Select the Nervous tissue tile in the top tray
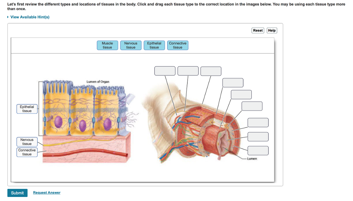This screenshot has height=201, width=353. point(131,45)
